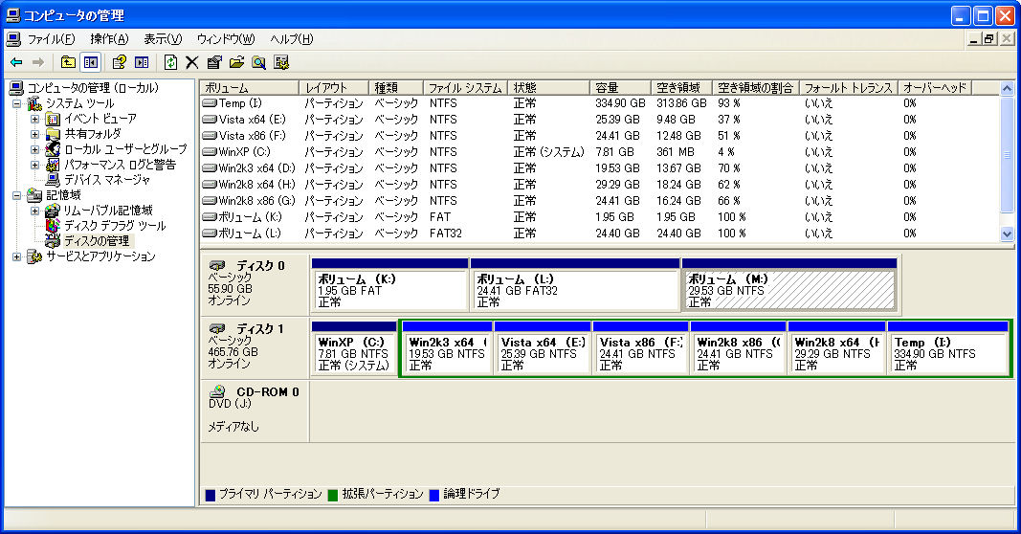Toggle the console tree show/hide icon
This screenshot has width=1021, height=534.
91,62
